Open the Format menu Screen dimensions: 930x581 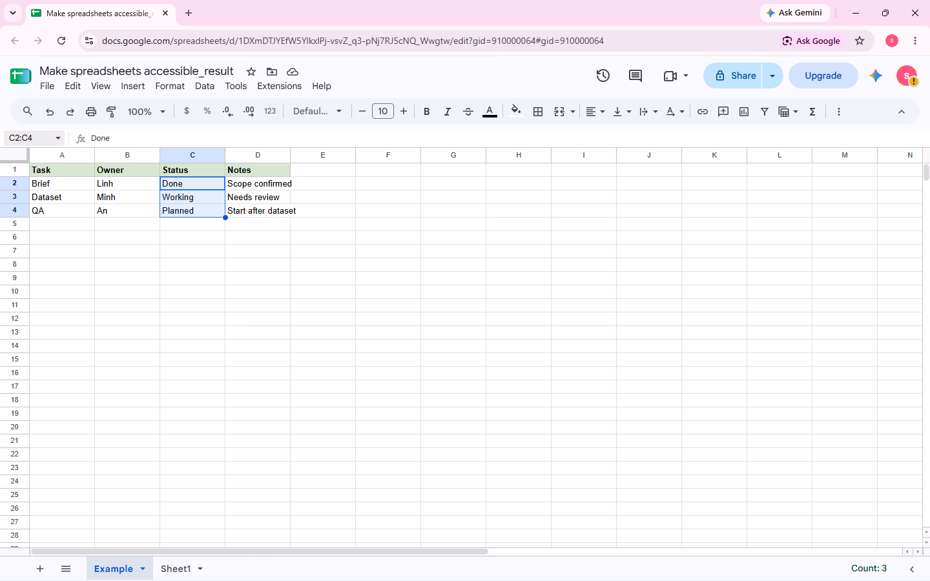pos(170,86)
